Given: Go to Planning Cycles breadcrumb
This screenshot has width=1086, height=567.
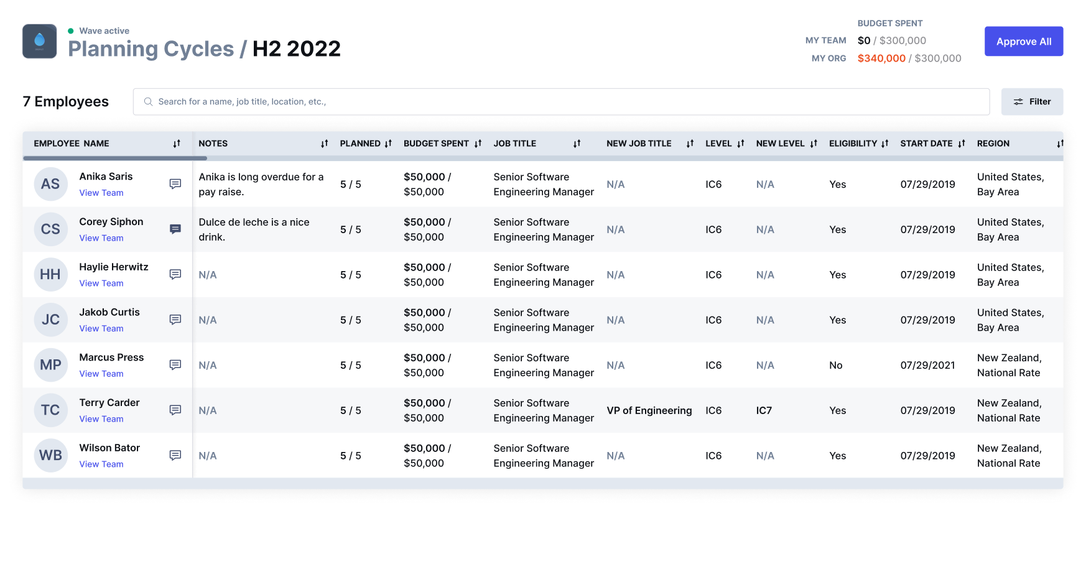Looking at the screenshot, I should tap(151, 49).
